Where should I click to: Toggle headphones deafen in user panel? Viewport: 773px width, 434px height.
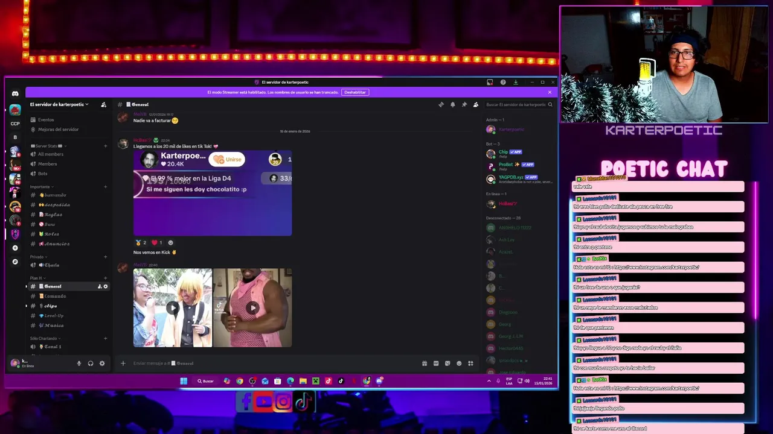91,363
